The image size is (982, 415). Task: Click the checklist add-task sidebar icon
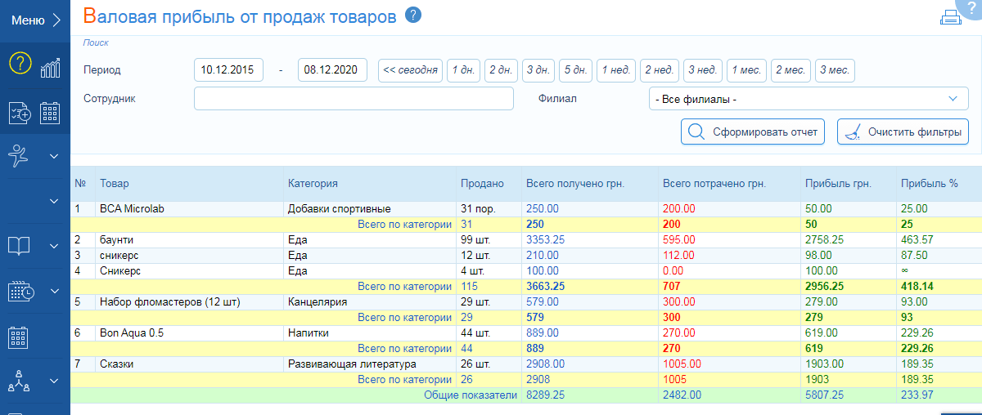[20, 113]
